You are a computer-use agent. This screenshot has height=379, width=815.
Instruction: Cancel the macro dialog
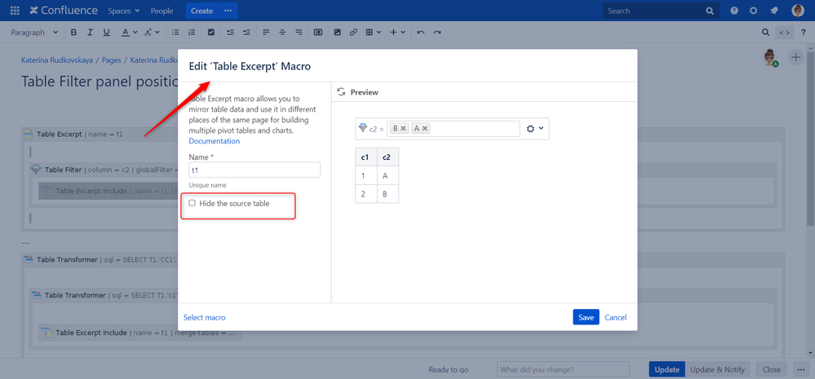click(x=615, y=317)
